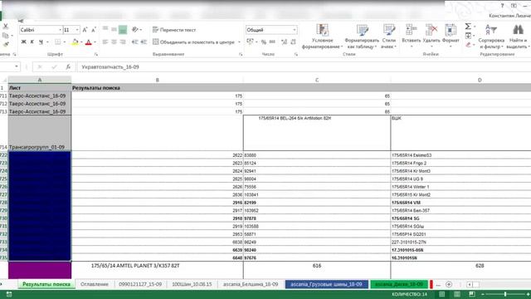Click the AutoSum sigma icon

point(468,27)
